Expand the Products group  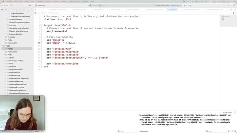tap(4, 37)
